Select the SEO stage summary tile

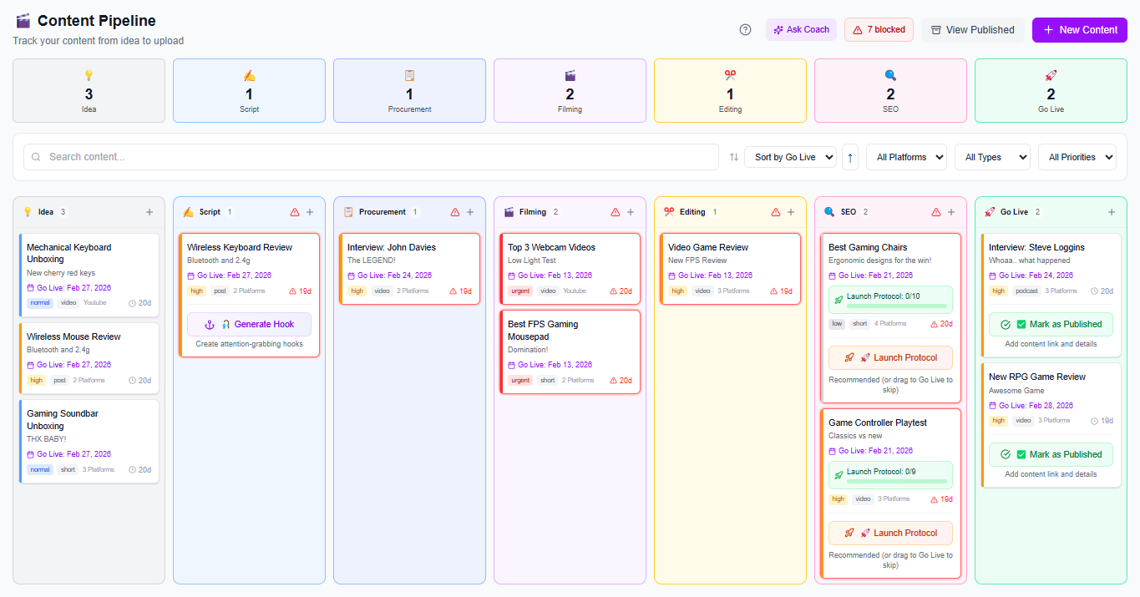tap(890, 91)
